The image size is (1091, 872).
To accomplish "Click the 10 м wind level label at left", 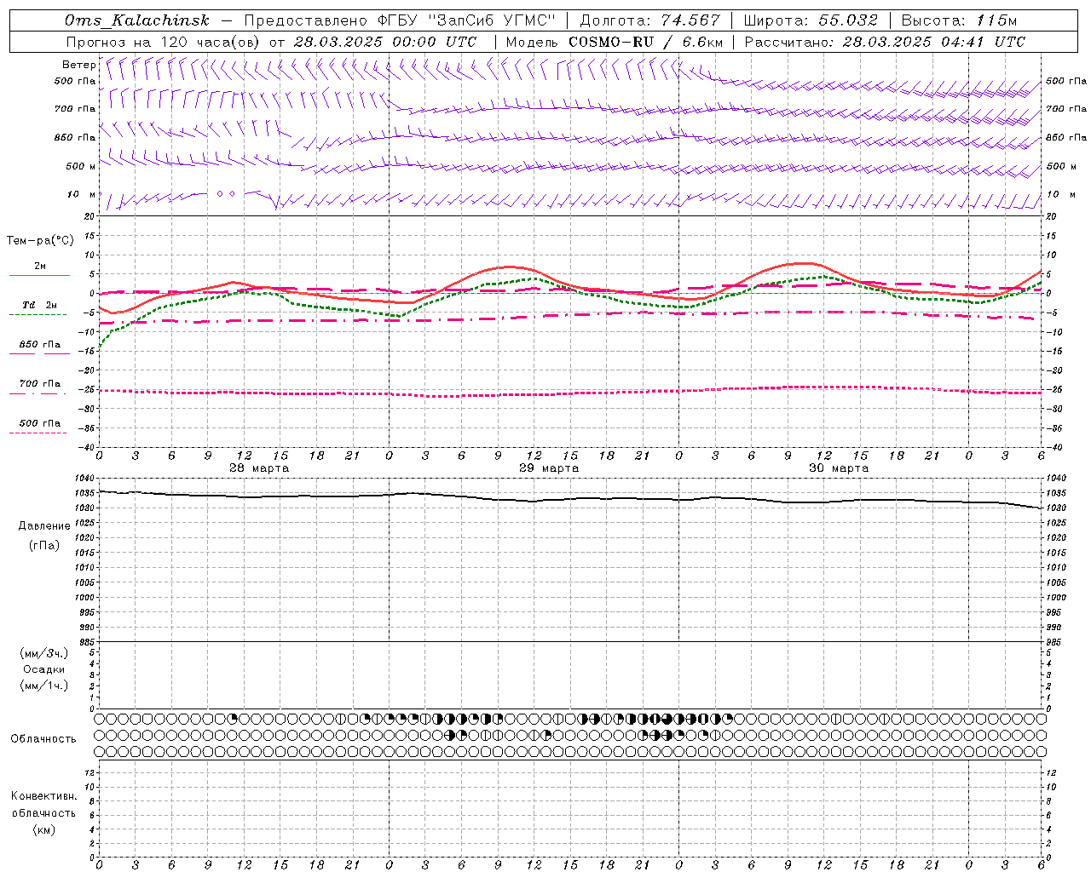I will [x=82, y=194].
